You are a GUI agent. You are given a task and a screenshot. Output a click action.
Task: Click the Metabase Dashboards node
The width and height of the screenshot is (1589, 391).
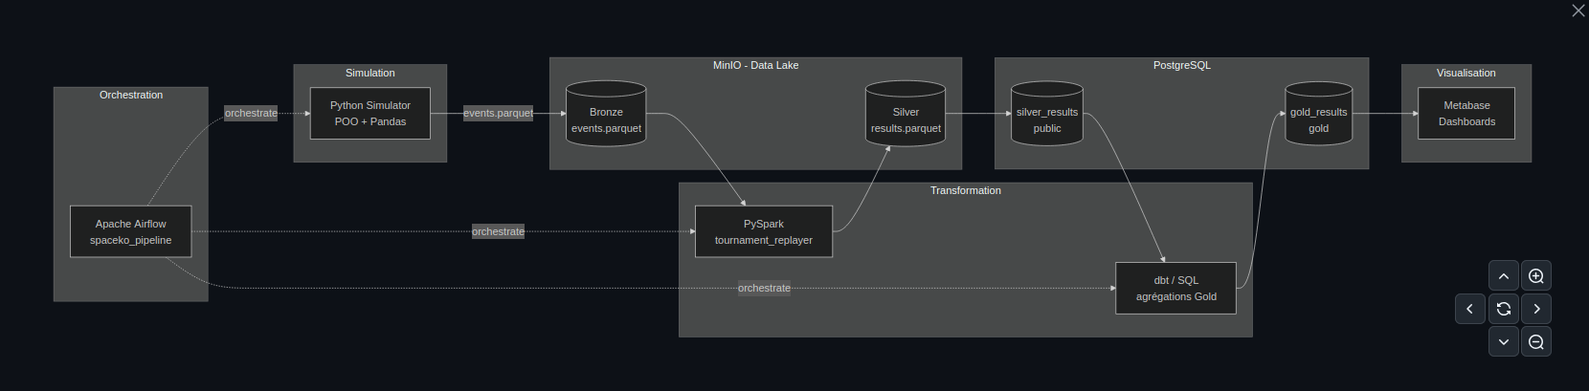pyautogui.click(x=1466, y=114)
